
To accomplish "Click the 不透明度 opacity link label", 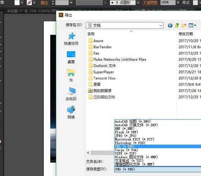I will (x=150, y=3).
